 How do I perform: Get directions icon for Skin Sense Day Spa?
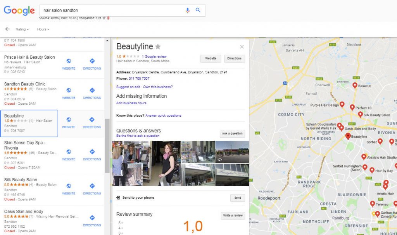(x=92, y=152)
